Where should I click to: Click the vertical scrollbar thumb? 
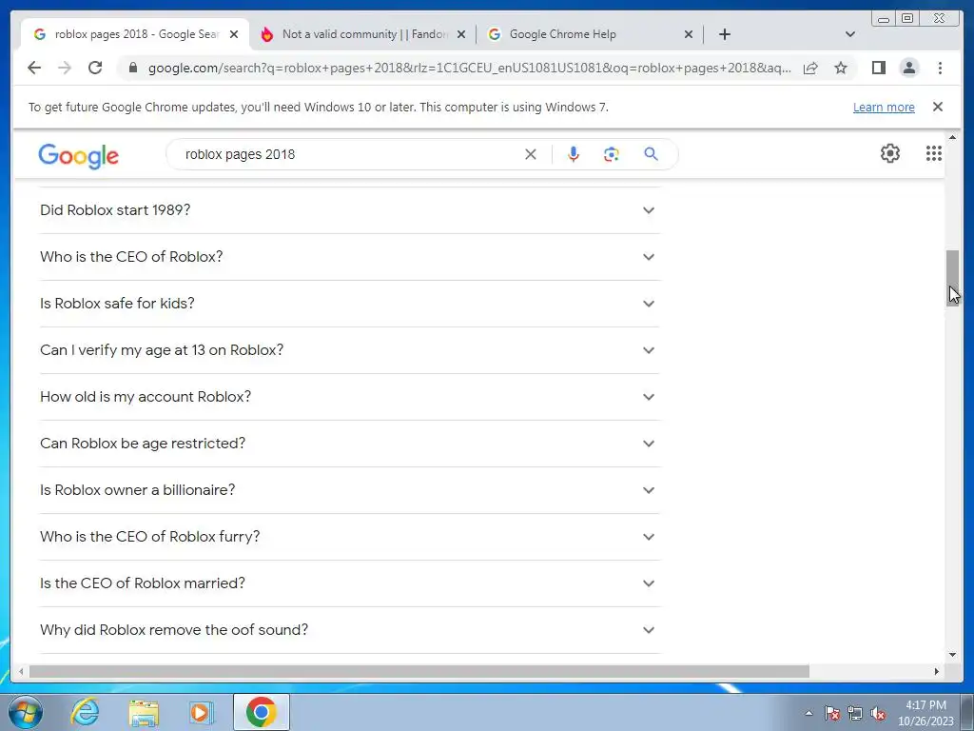click(x=952, y=278)
